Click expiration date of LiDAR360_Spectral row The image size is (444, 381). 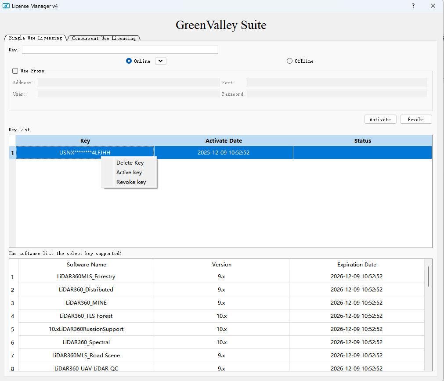(x=357, y=342)
